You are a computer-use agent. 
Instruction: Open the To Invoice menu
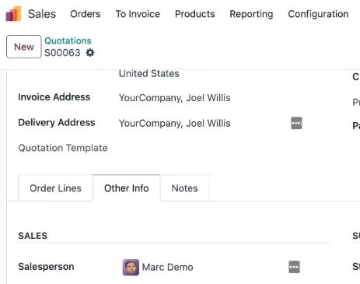[x=138, y=14]
